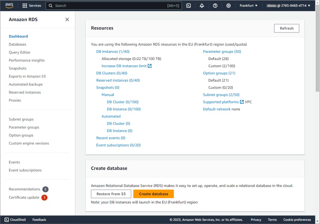Click the Restore from S3 button
This screenshot has height=224, width=320.
[111, 194]
